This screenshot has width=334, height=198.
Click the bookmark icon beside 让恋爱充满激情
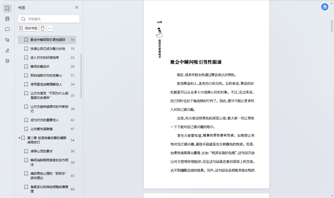[x=26, y=129]
